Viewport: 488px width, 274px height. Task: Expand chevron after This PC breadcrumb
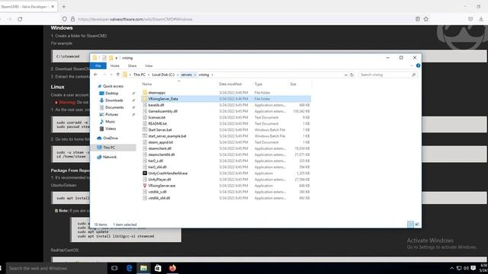149,75
